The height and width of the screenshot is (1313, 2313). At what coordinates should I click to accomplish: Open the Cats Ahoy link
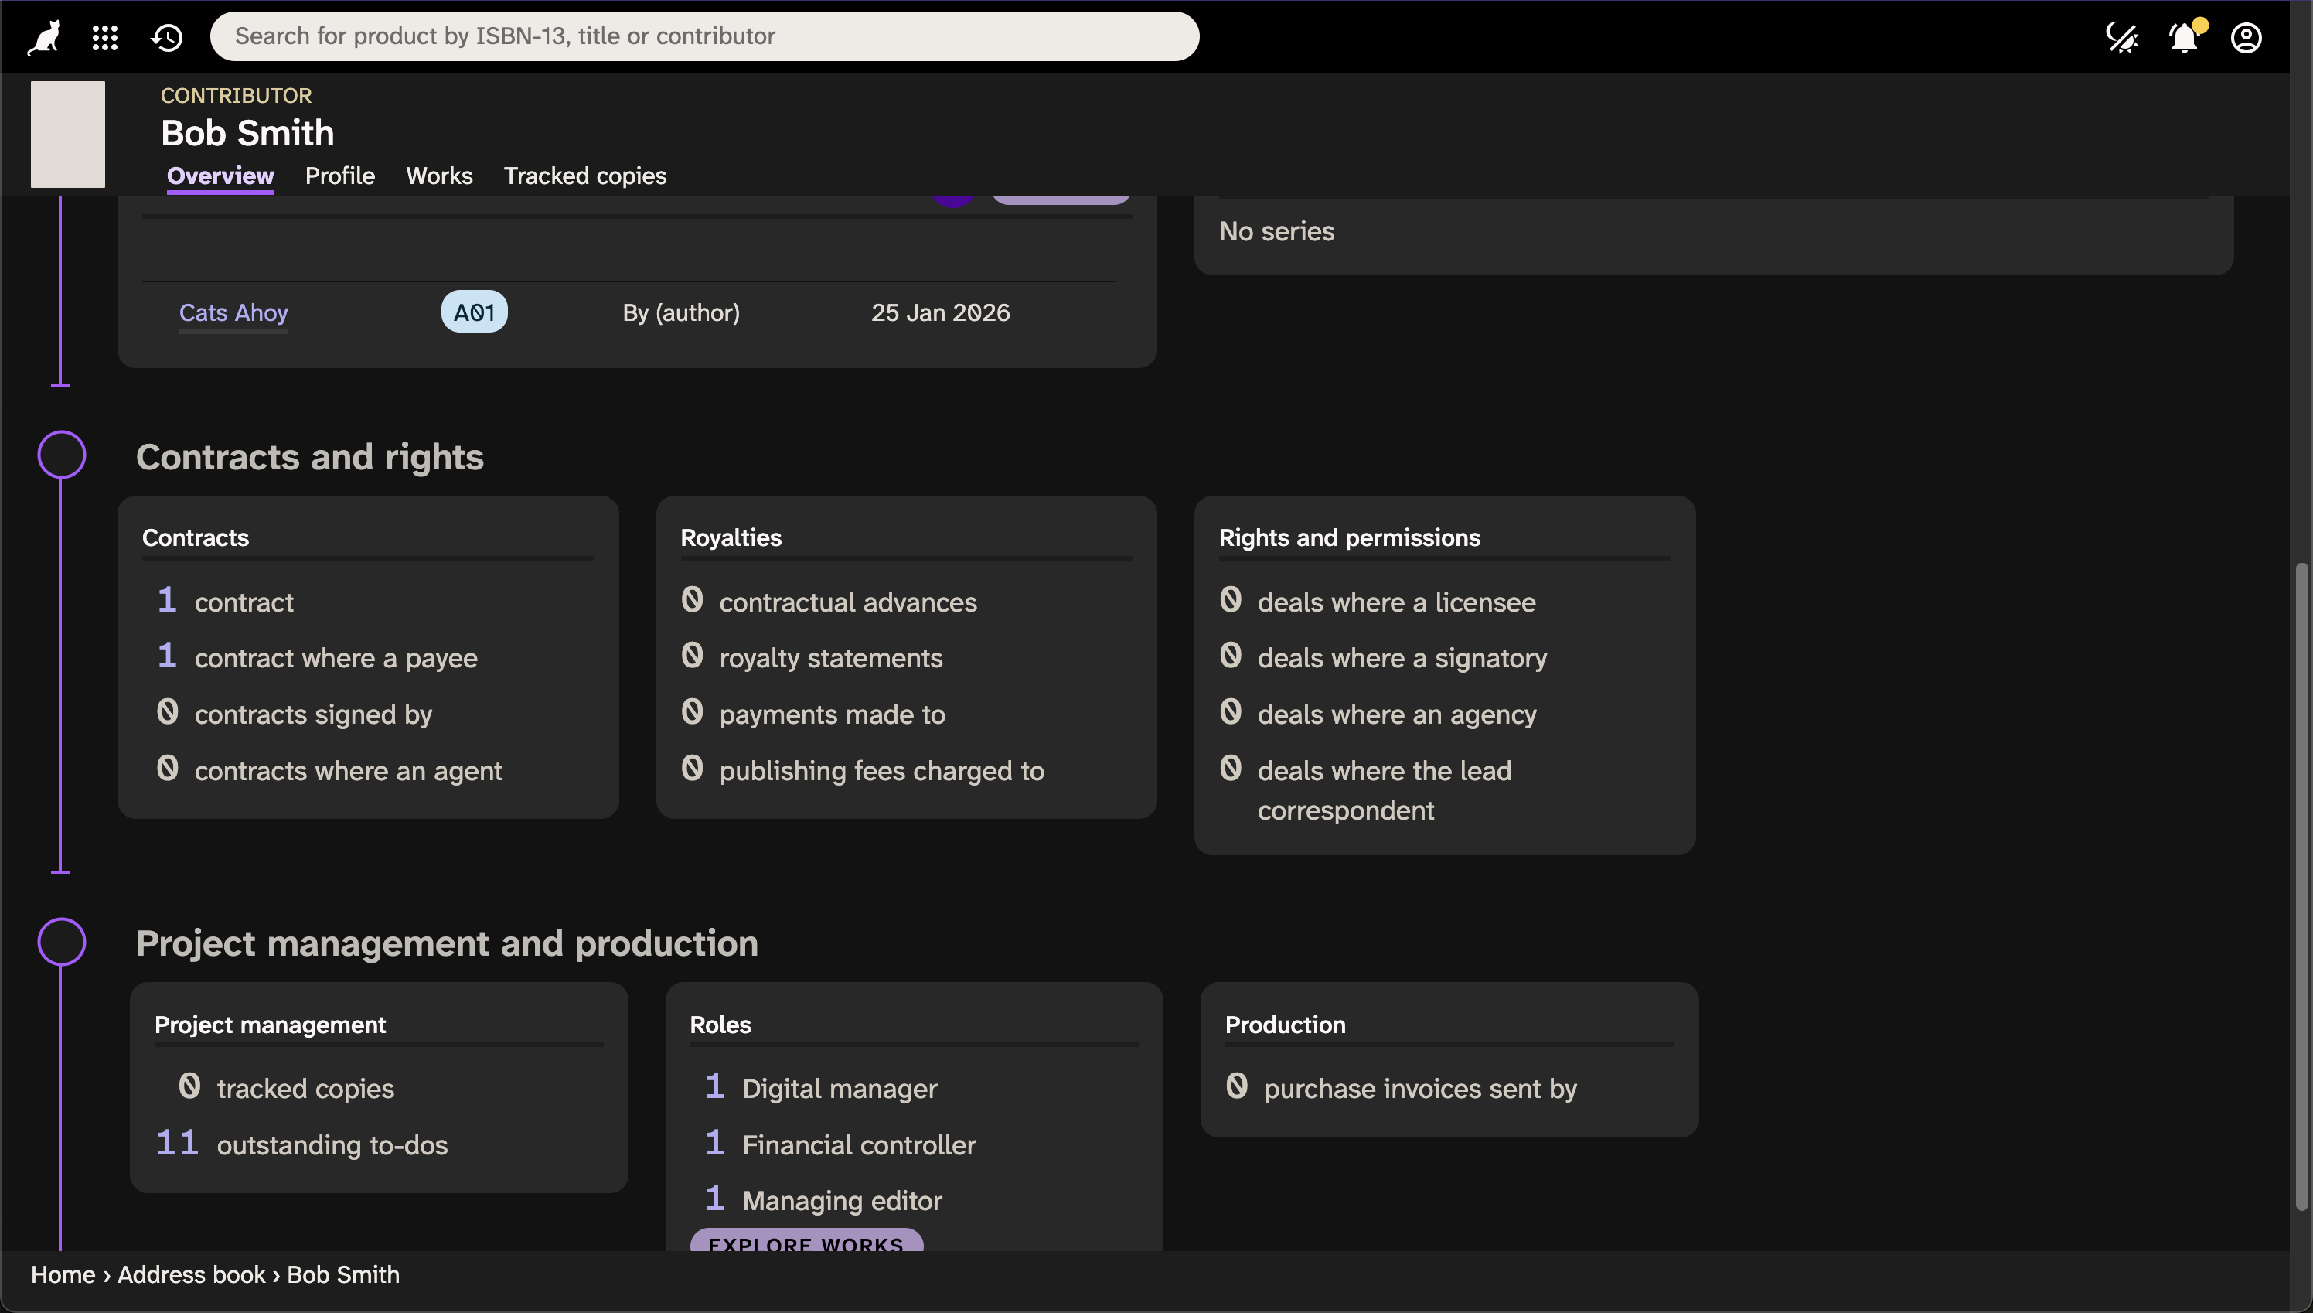pyautogui.click(x=233, y=312)
